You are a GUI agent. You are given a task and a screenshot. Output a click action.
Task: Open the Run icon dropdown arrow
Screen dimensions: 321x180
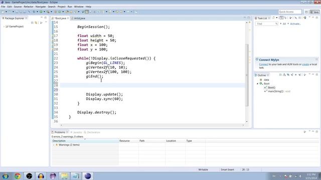coord(44,12)
